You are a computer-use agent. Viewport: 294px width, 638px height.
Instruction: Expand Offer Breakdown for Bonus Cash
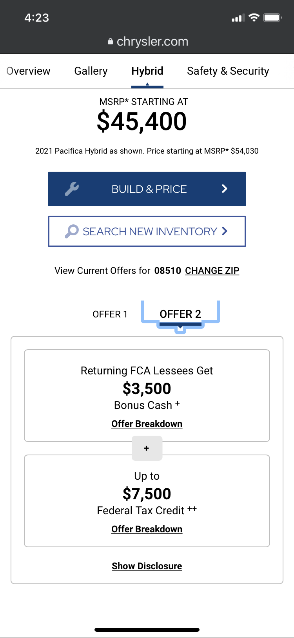pyautogui.click(x=147, y=424)
